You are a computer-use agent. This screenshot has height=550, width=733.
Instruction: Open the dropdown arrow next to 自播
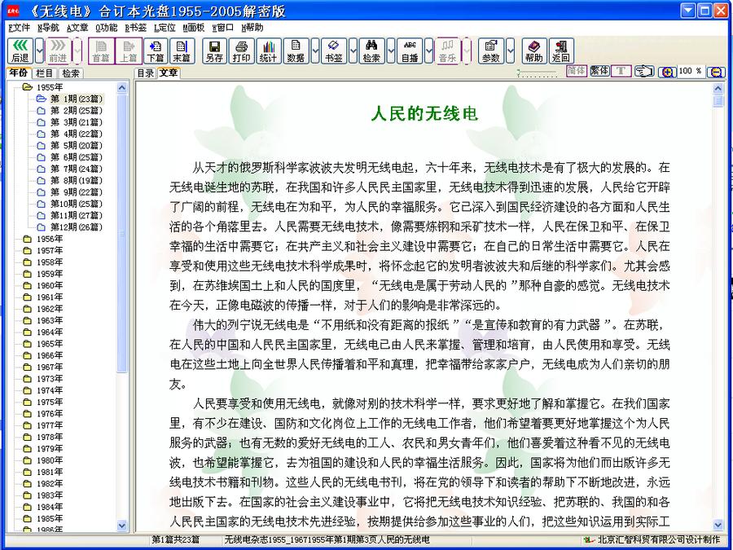(429, 51)
